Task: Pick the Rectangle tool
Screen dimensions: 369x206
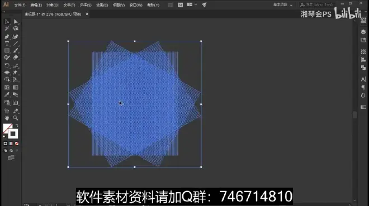Action: click(x=7, y=50)
